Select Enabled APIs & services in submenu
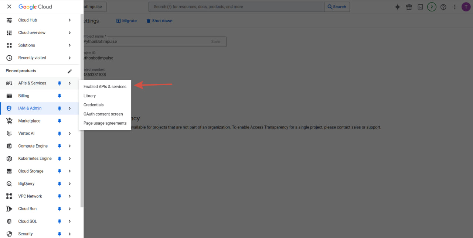This screenshot has width=473, height=238. pos(105,87)
